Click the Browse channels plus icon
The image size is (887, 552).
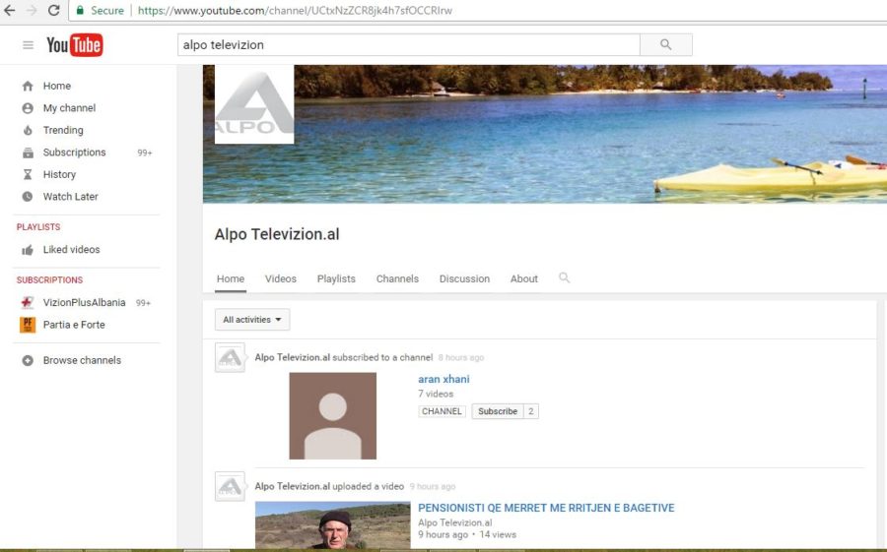click(28, 360)
